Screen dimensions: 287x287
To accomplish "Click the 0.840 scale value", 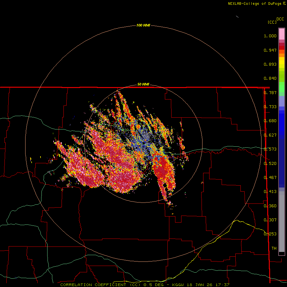I will pyautogui.click(x=270, y=78).
